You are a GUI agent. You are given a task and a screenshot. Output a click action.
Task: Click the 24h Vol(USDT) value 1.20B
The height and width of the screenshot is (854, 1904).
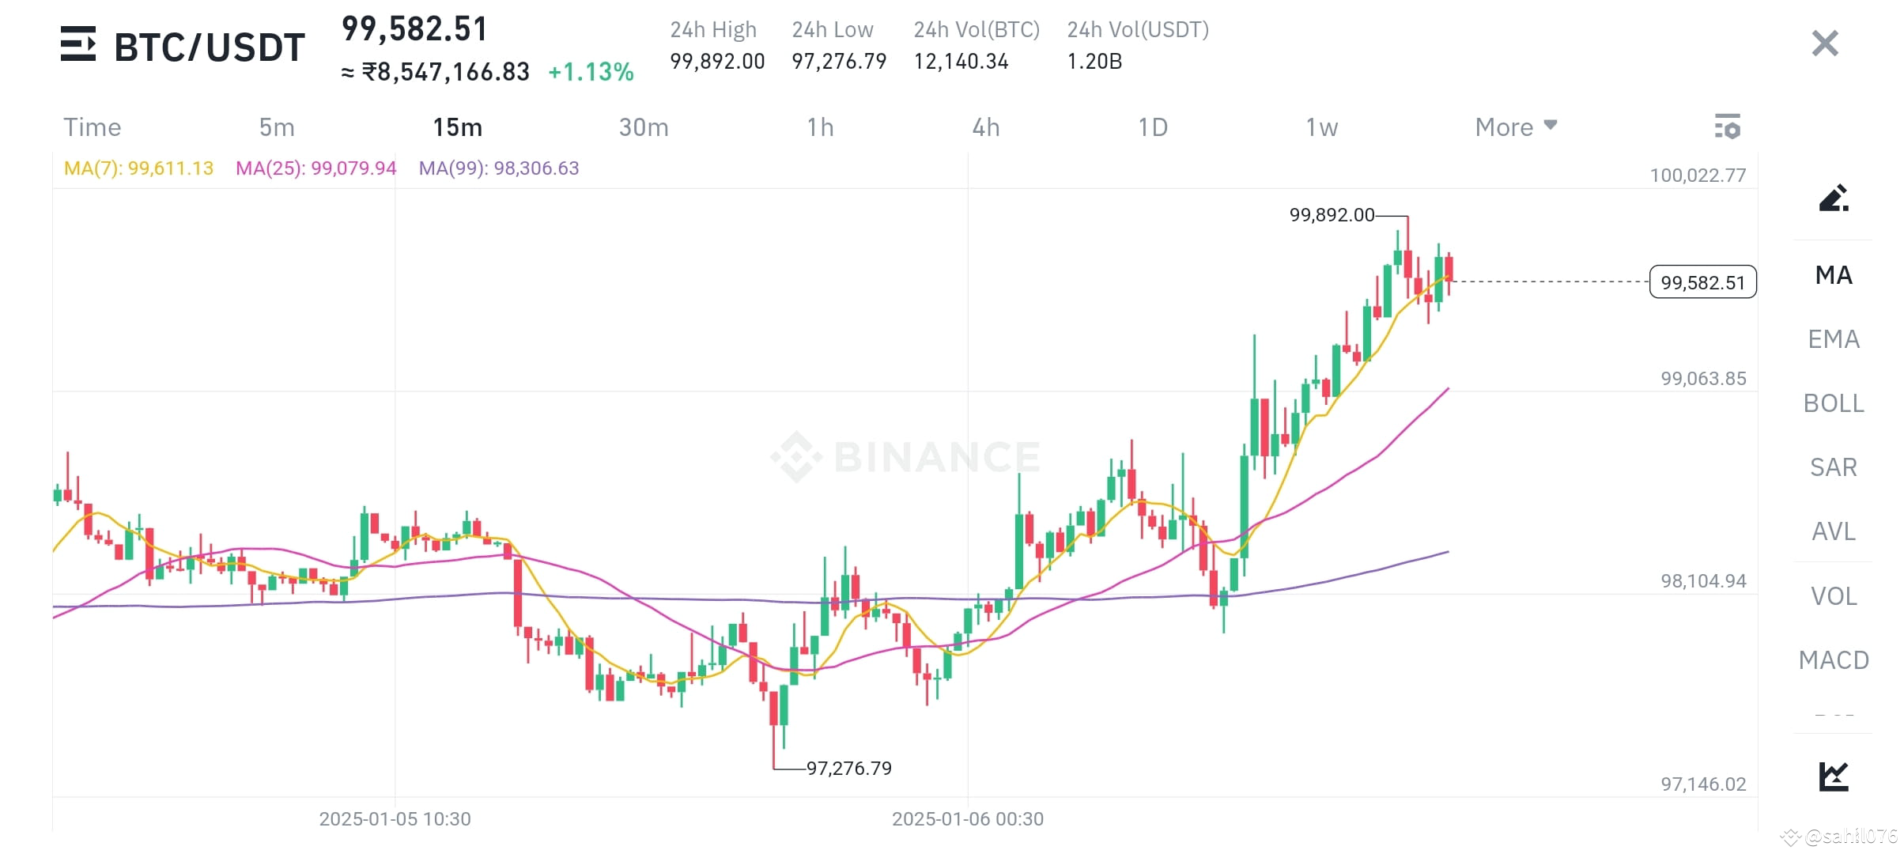(1094, 61)
